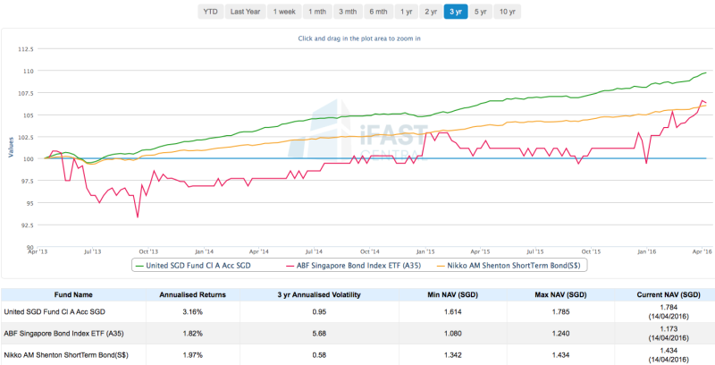
Task: Show the 5 yr performance range
Action: coord(480,12)
